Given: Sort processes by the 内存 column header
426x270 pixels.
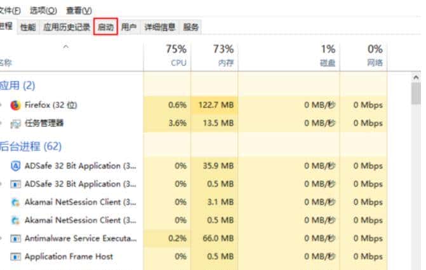Looking at the screenshot, I should 215,55.
